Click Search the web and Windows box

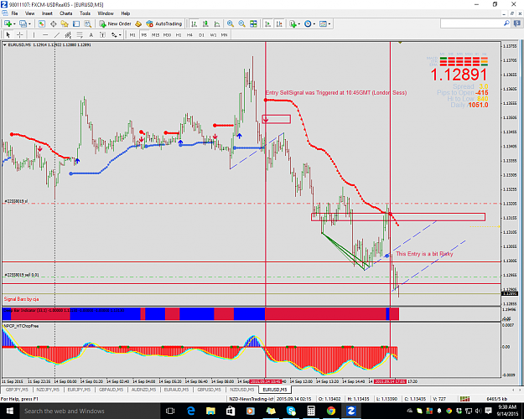[x=90, y=411]
